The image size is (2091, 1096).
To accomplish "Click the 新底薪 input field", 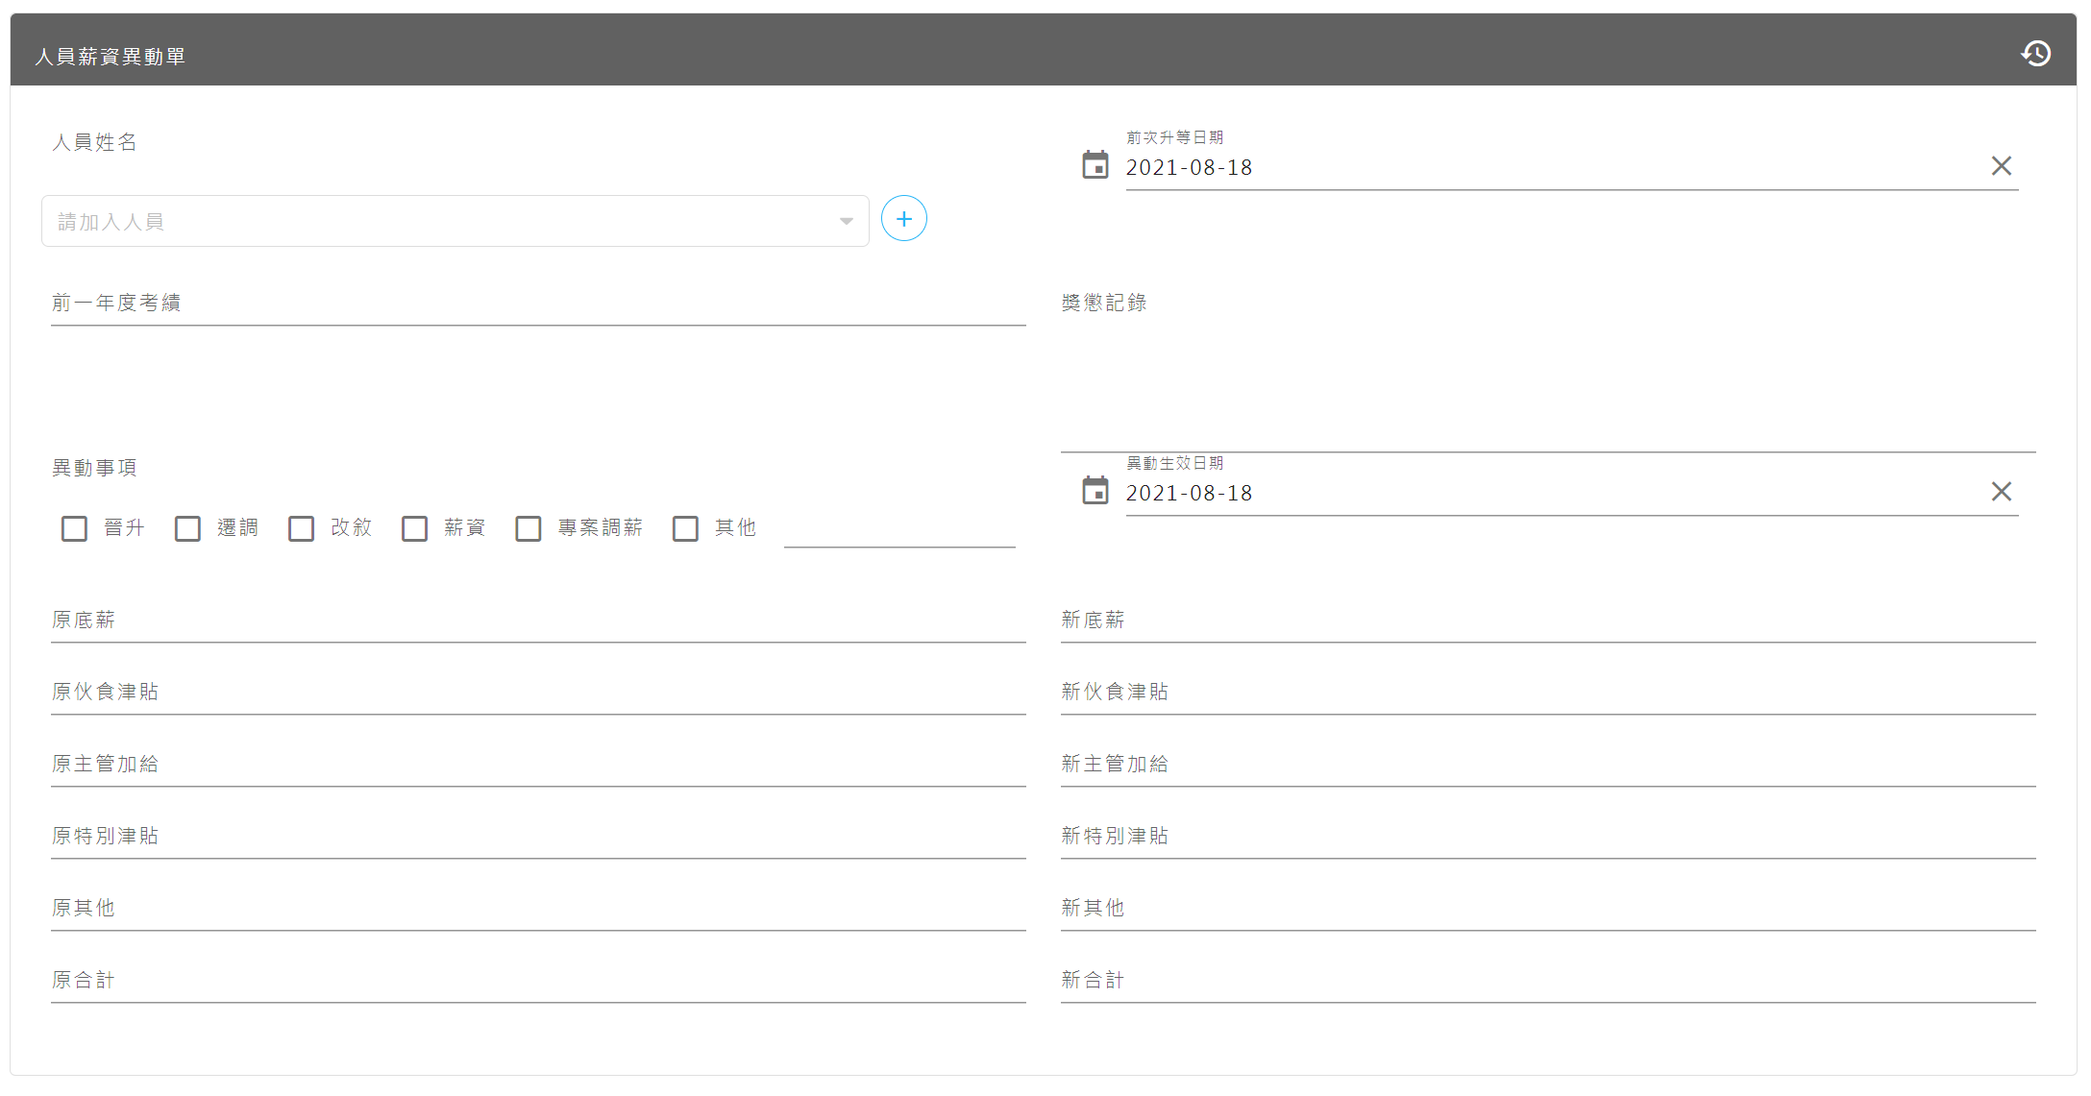I will (1547, 621).
